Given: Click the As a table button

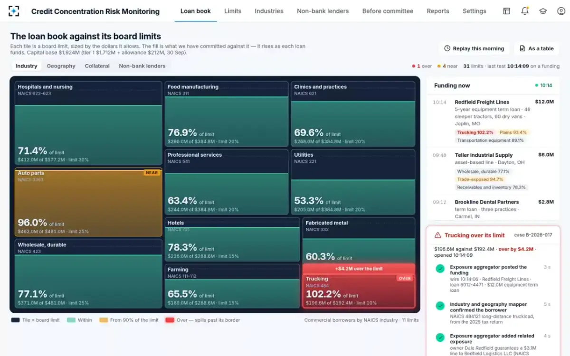Looking at the screenshot, I should tap(536, 48).
